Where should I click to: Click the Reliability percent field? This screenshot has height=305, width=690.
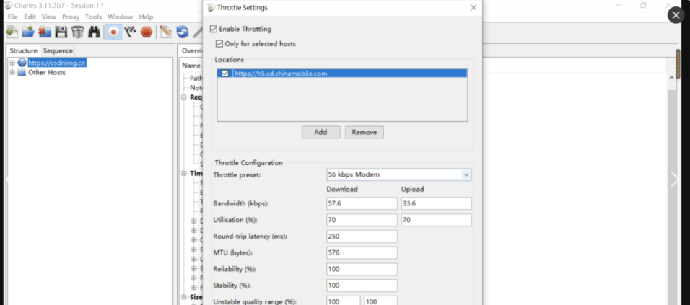(362, 269)
